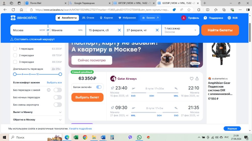Pin the 09:30 return flight

pos(112,108)
